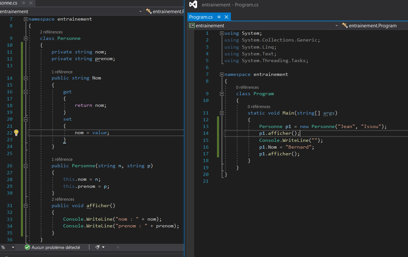Collapse the afficher() method block

[x=25, y=206]
